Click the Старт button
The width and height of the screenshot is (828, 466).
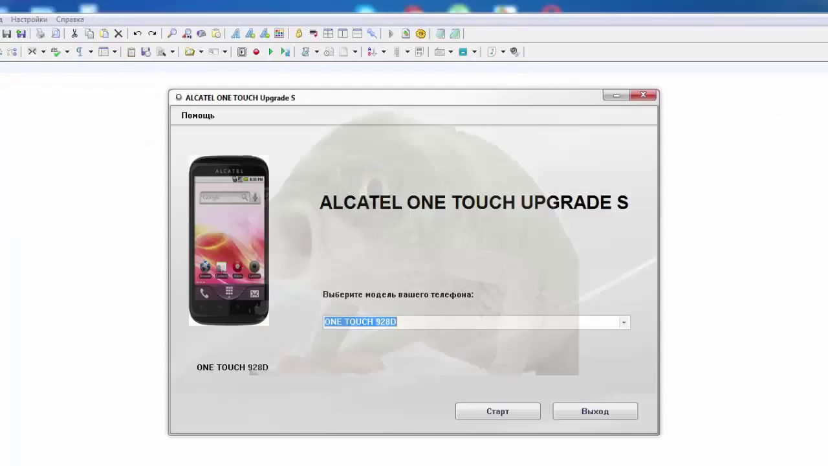tap(497, 411)
